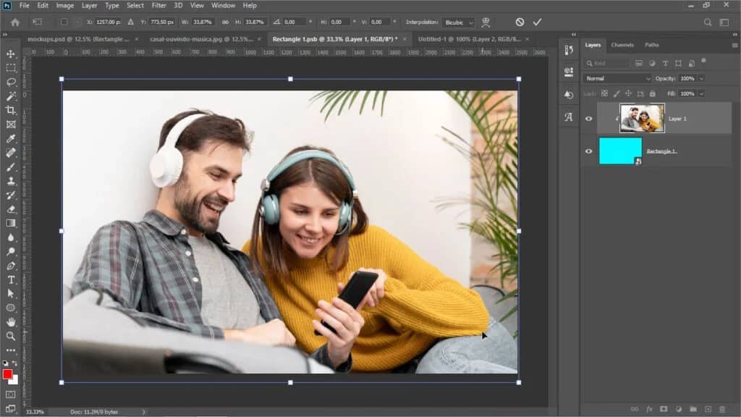741x417 pixels.
Task: Switch to the Paths tab
Action: pos(652,45)
